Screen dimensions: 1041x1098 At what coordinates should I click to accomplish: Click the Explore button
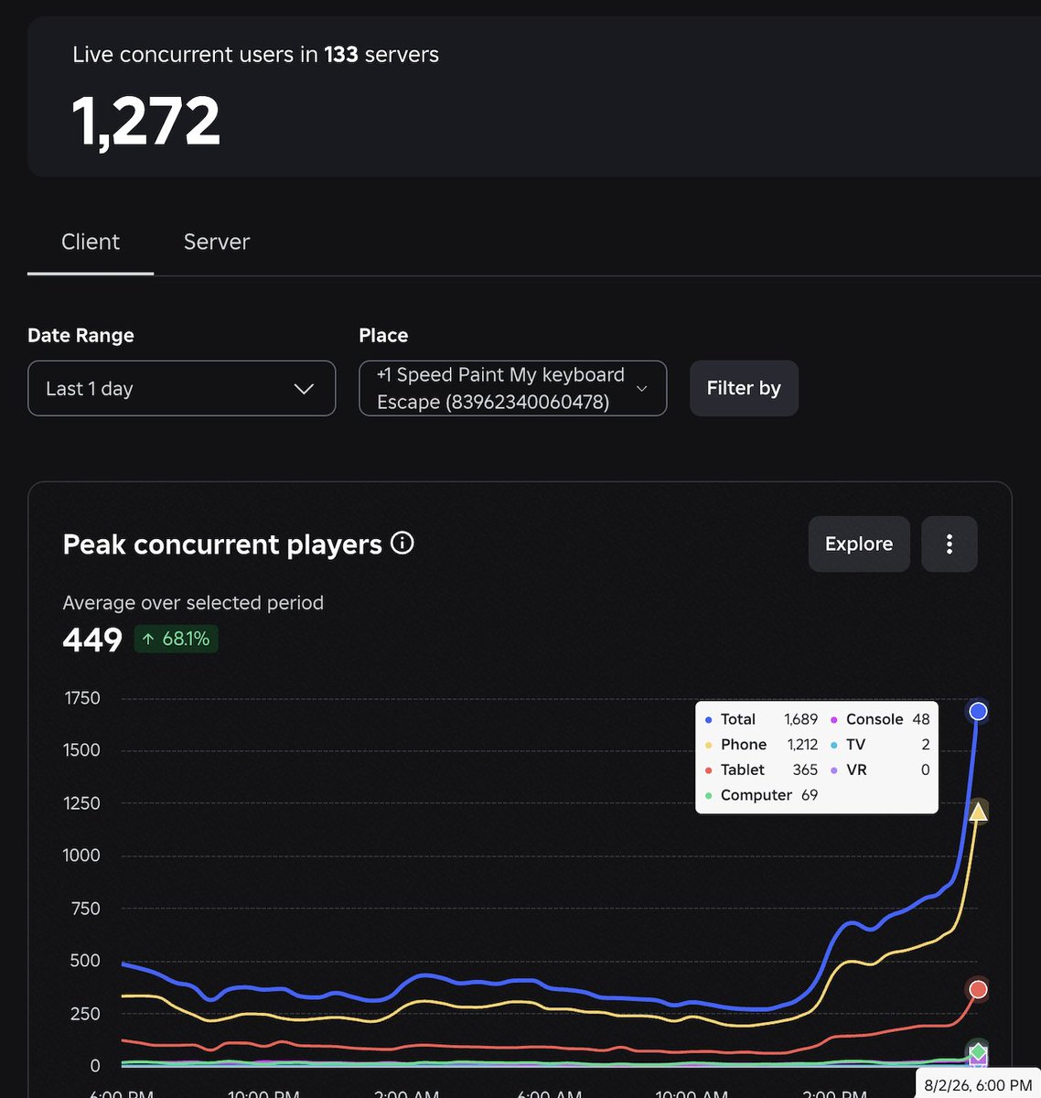click(859, 544)
